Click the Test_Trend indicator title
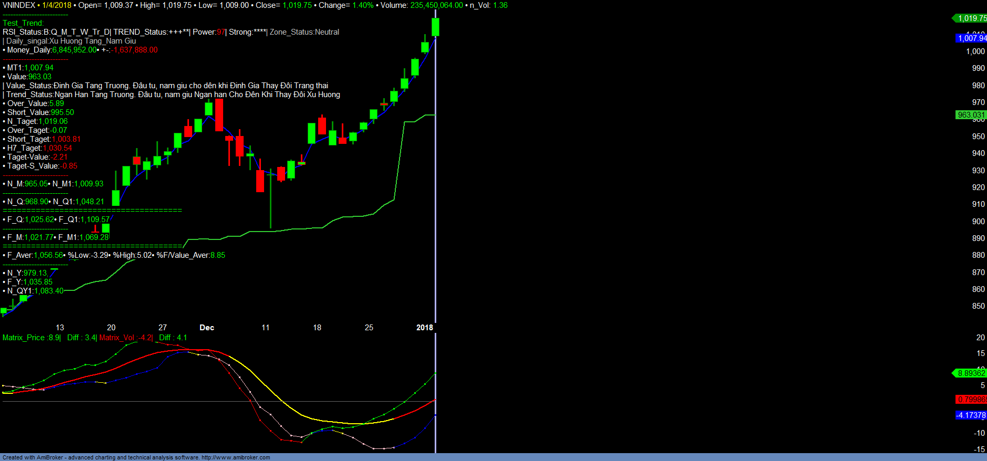This screenshot has width=987, height=461. point(23,23)
